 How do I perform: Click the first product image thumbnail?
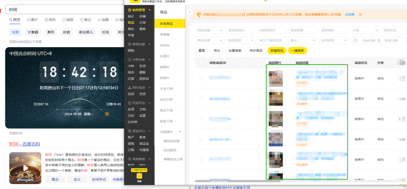point(276,78)
